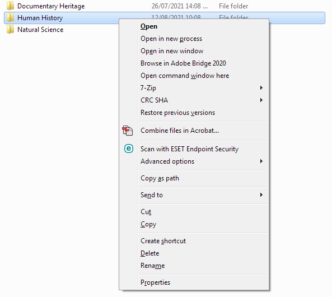Viewport: 332px width, 297px height.
Task: Click the Acrobat combine files icon
Action: [128, 131]
